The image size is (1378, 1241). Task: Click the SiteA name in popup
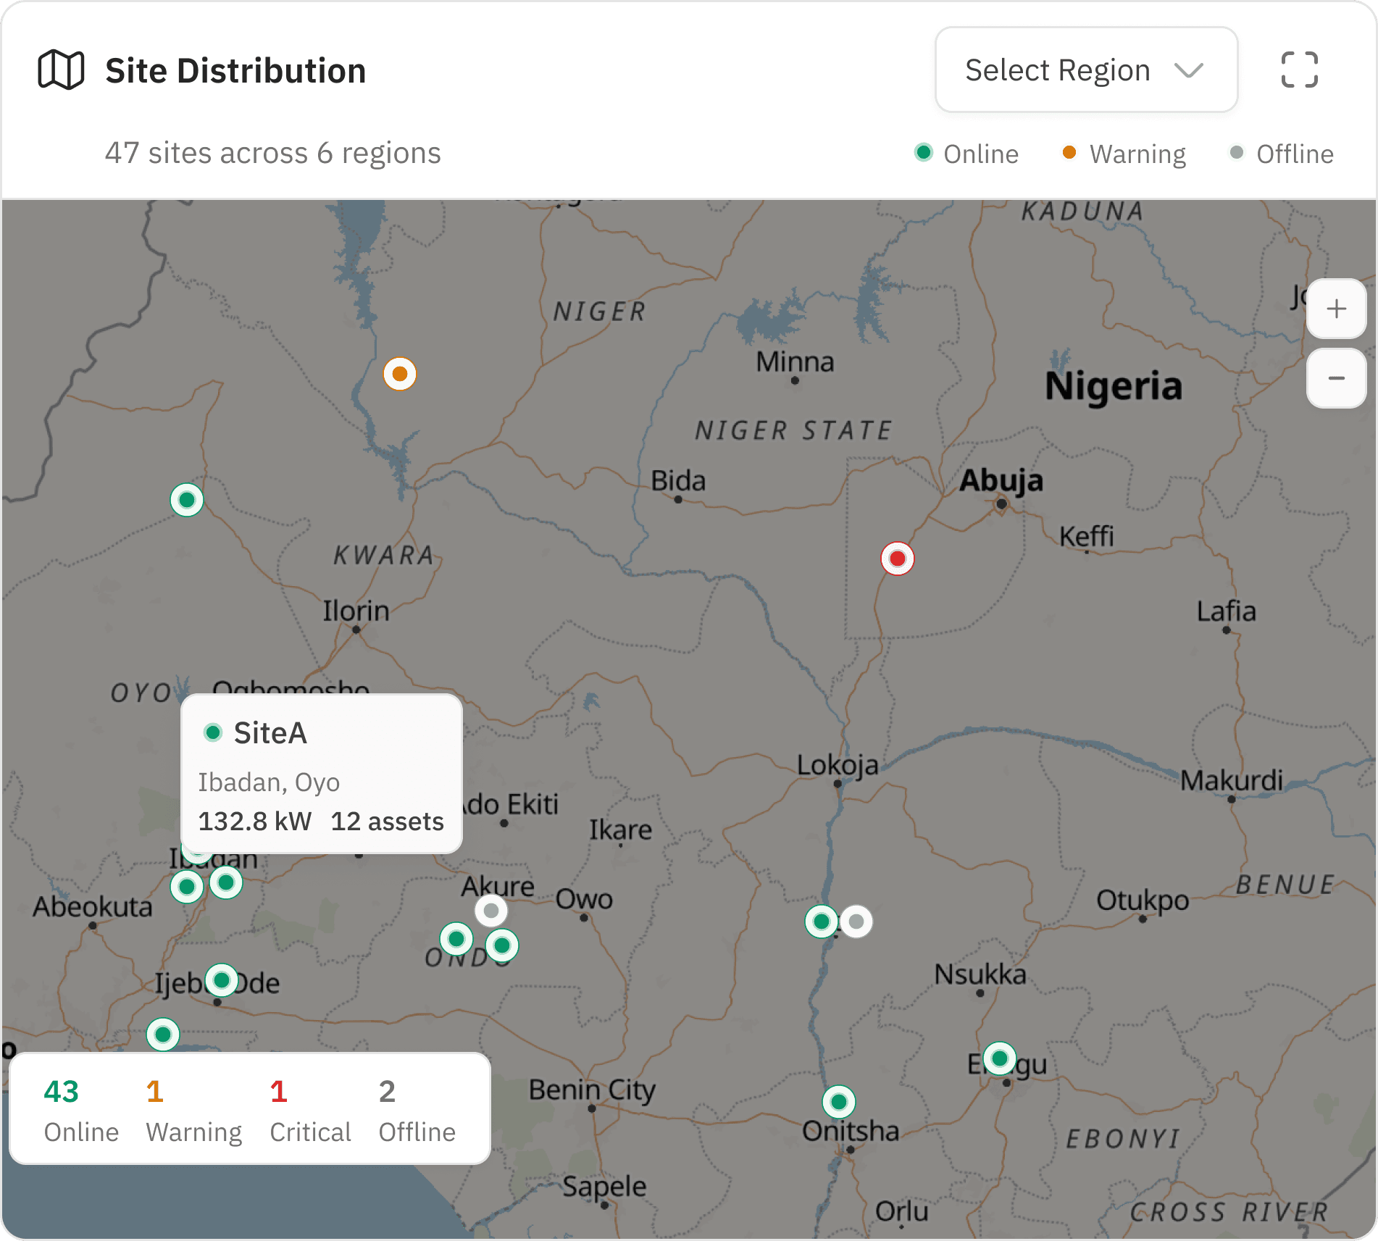click(270, 733)
